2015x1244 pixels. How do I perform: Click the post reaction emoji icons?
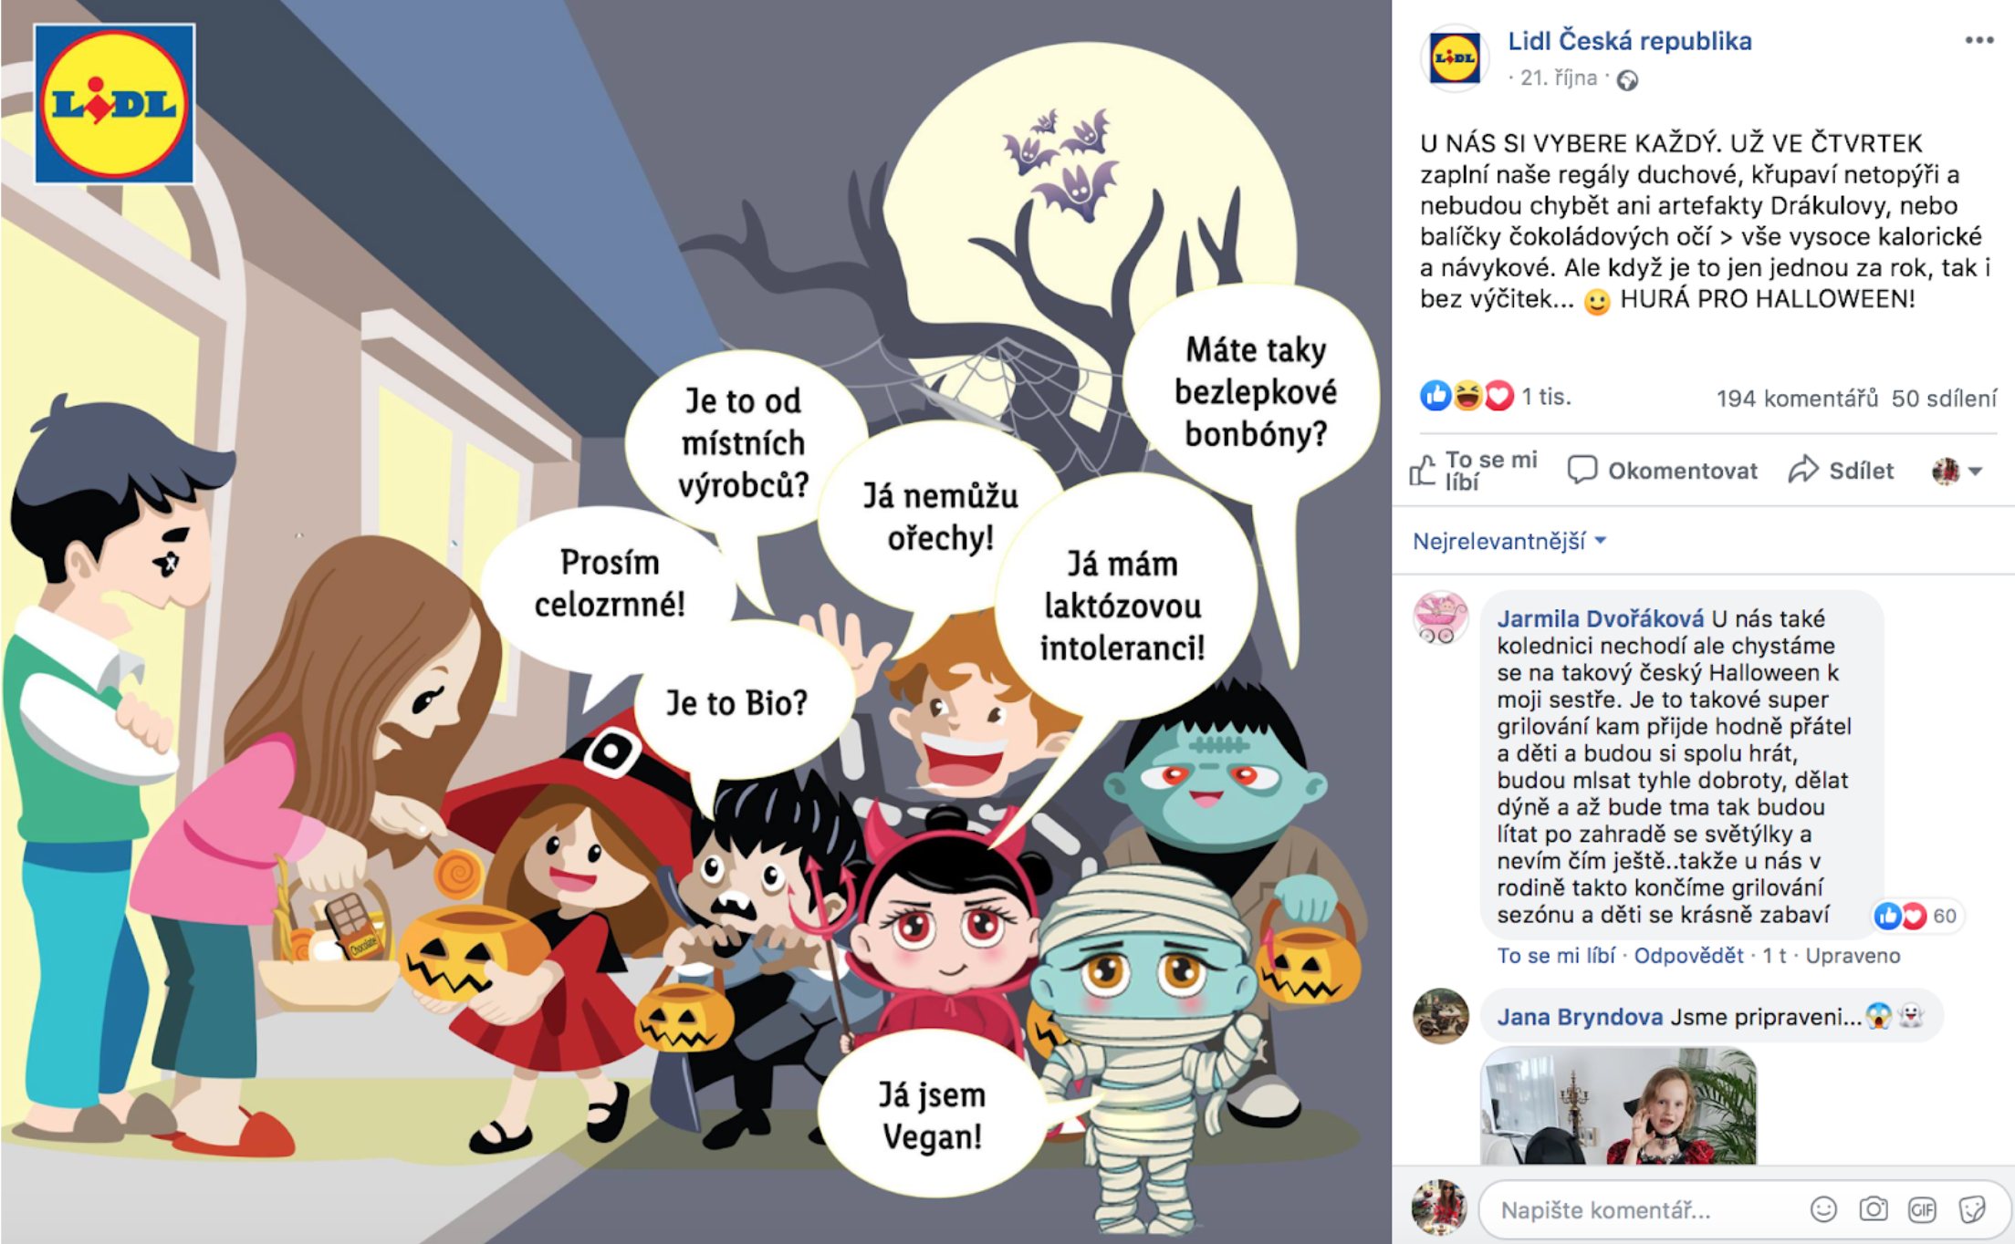[1467, 396]
